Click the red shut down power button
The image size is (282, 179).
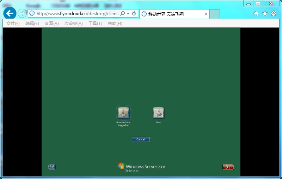point(226,167)
